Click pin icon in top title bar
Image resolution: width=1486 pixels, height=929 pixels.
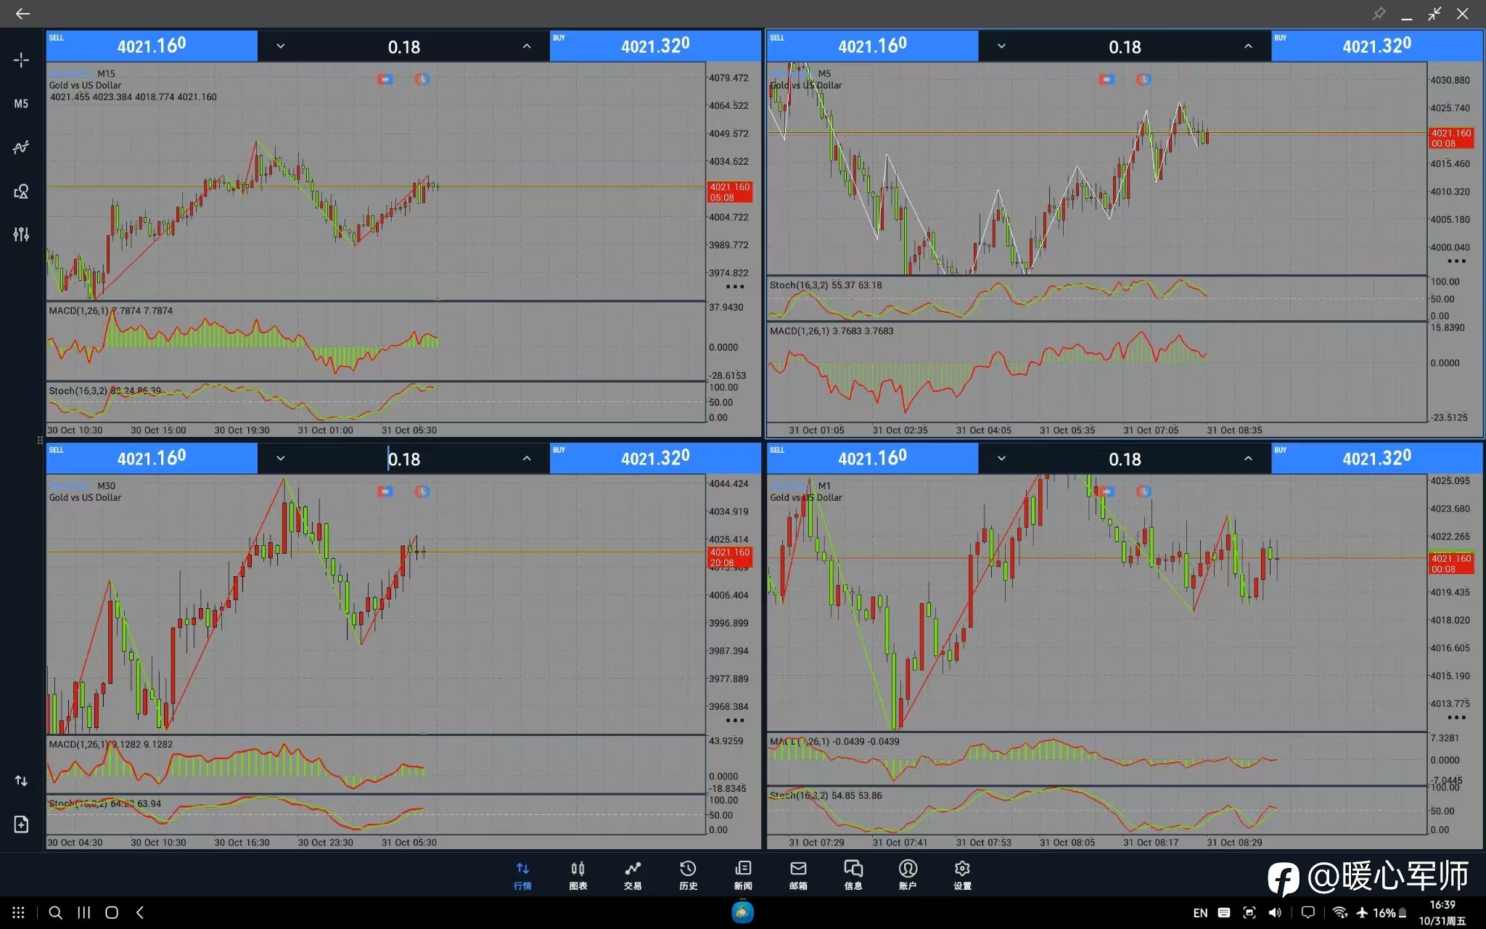(1379, 14)
